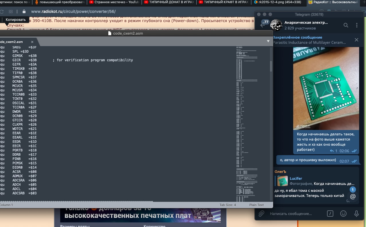The width and height of the screenshot is (366, 227).
Task: Click the TCCR0A =$2F code line
Action: click(19, 107)
